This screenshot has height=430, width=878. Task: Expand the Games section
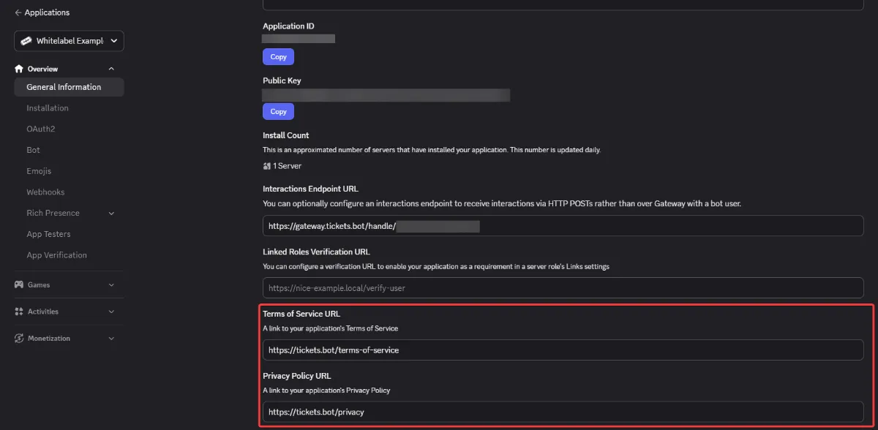(x=111, y=285)
